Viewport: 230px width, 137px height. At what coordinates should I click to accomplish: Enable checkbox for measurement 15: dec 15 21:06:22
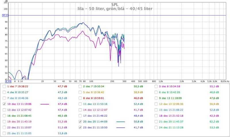click(x=156, y=110)
